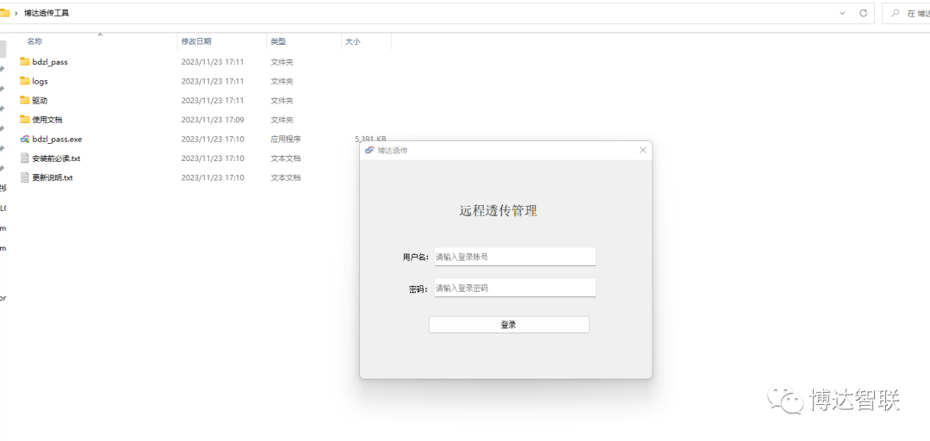This screenshot has height=441, width=930.
Task: Select the 使用文档 folder icon
Action: point(24,120)
